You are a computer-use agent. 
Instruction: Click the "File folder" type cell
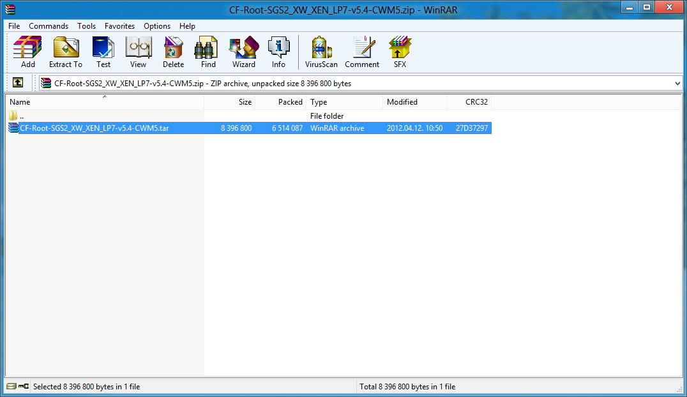[x=327, y=116]
